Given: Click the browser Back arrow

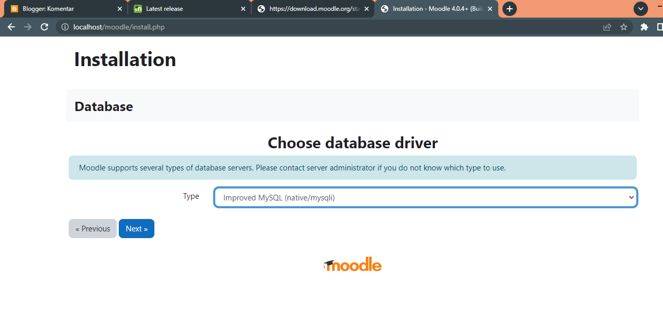Looking at the screenshot, I should point(11,27).
